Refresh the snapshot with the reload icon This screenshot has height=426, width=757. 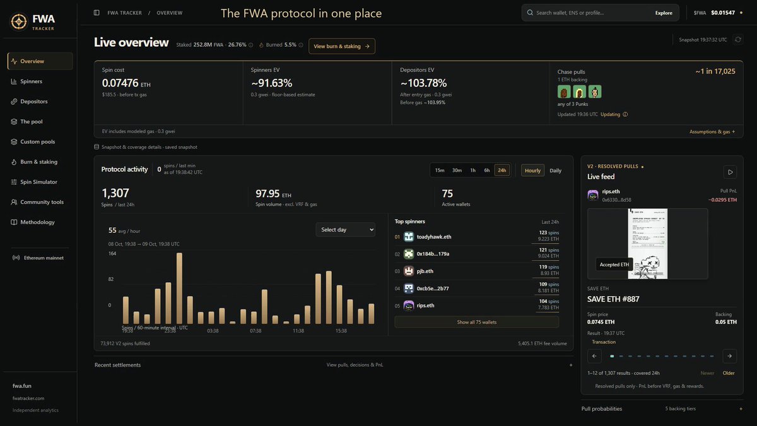tap(738, 40)
